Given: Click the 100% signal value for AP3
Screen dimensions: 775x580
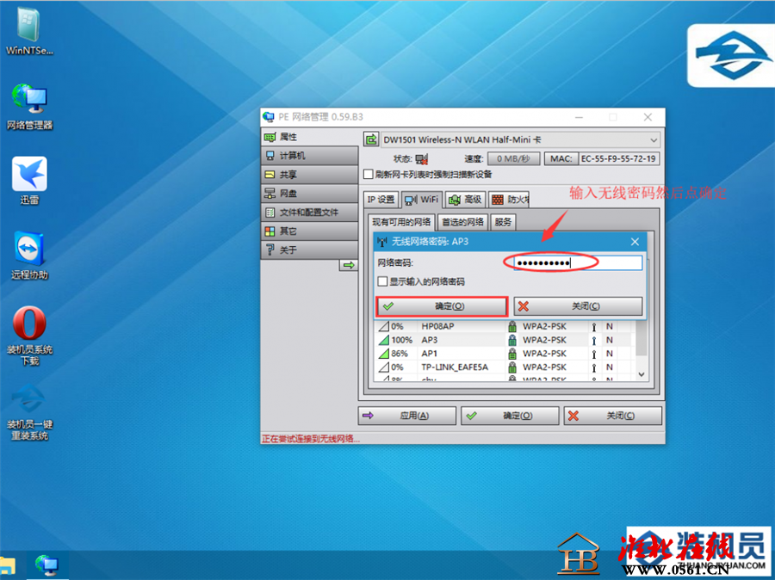Looking at the screenshot, I should click(x=401, y=340).
